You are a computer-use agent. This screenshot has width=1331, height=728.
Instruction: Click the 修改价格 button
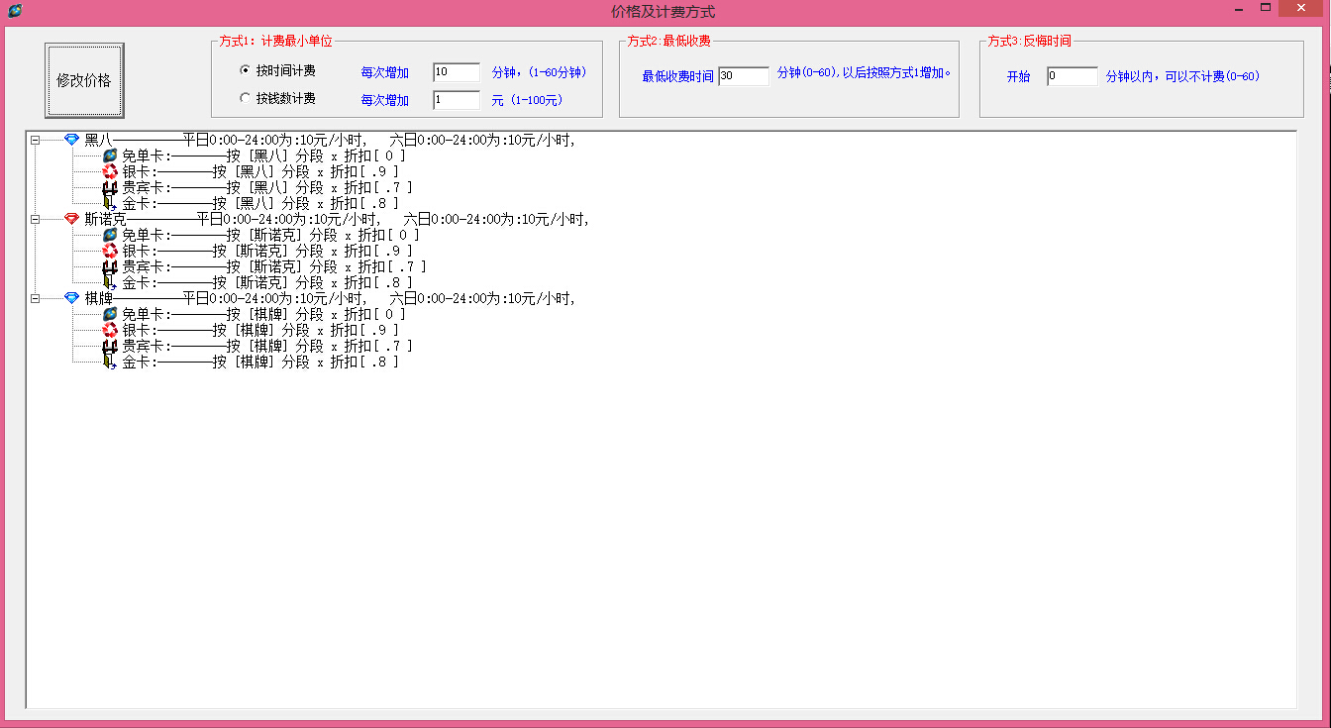(x=84, y=80)
